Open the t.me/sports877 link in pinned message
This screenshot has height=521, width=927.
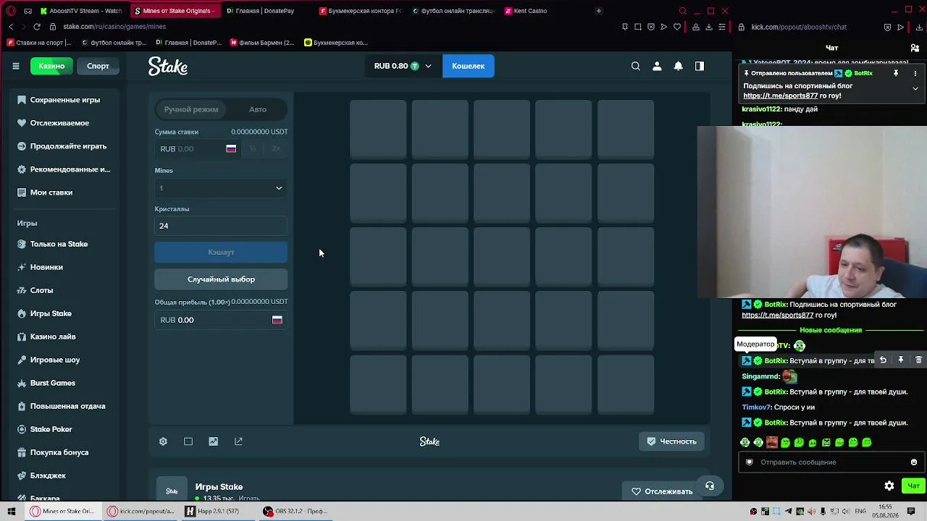point(780,96)
